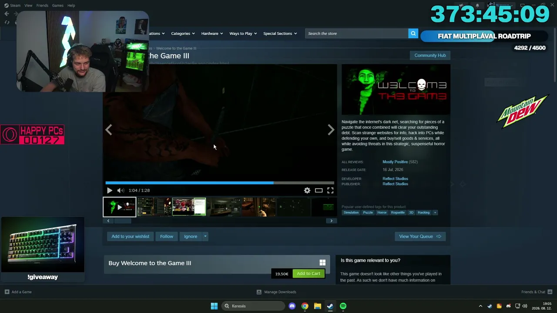The image size is (557, 313).
Task: Select the Puzzle tag
Action: [x=368, y=213]
